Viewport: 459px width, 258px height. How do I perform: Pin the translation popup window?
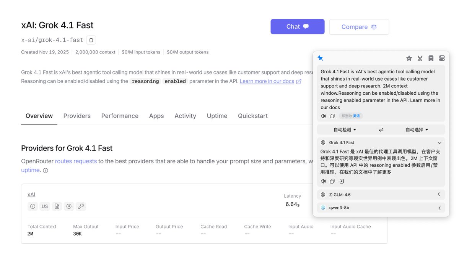[321, 58]
